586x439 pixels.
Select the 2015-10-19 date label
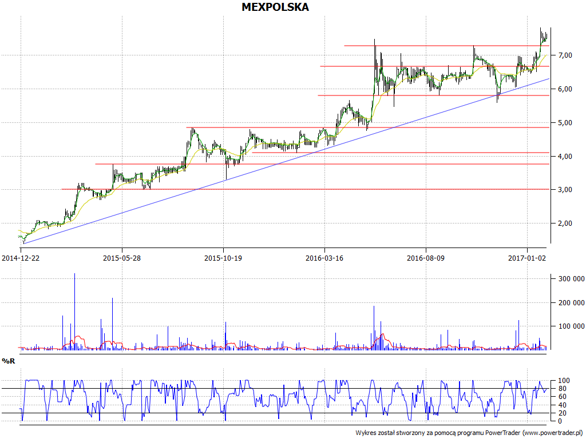[223, 258]
